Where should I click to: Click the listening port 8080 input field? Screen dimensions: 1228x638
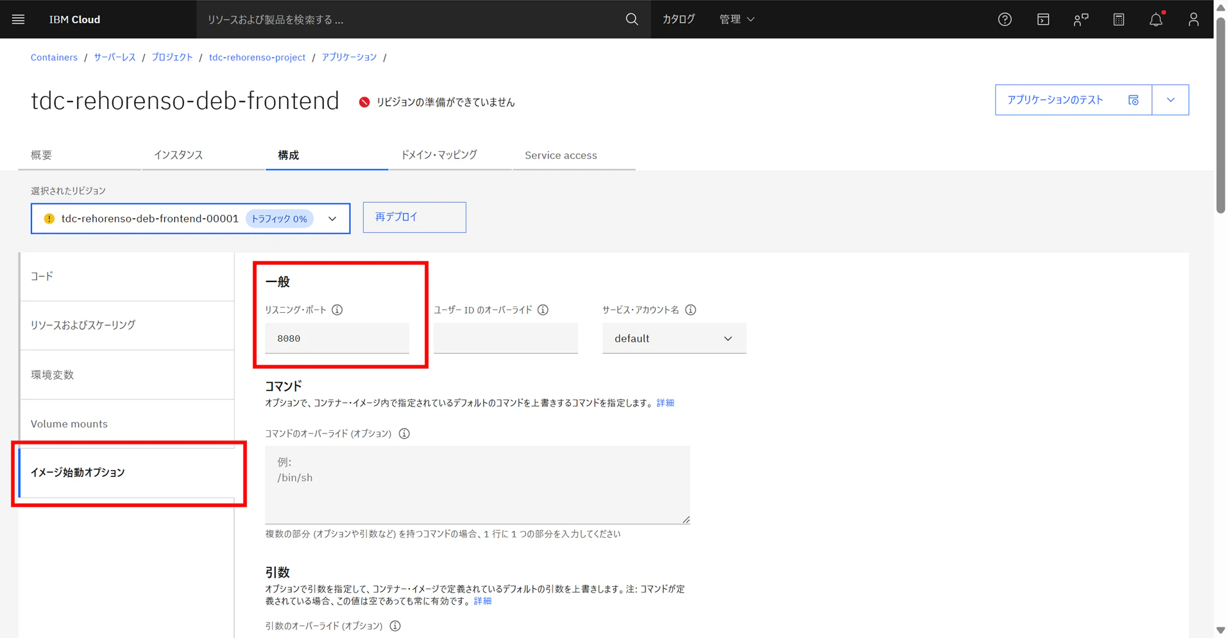tap(337, 339)
